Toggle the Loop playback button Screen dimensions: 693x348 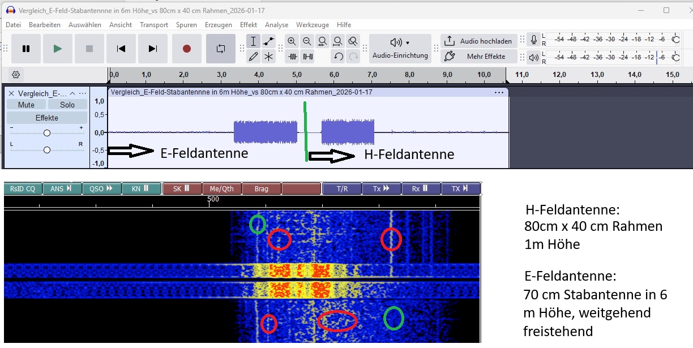(x=220, y=49)
